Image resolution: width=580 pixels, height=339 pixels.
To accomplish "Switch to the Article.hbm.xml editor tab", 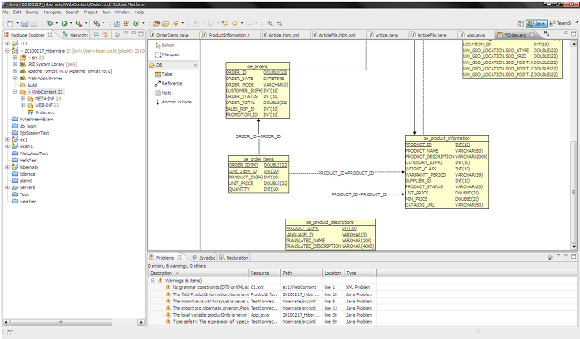I will pyautogui.click(x=284, y=35).
